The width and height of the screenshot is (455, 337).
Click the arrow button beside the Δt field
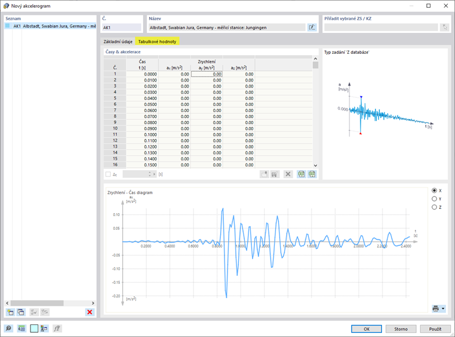coord(154,174)
